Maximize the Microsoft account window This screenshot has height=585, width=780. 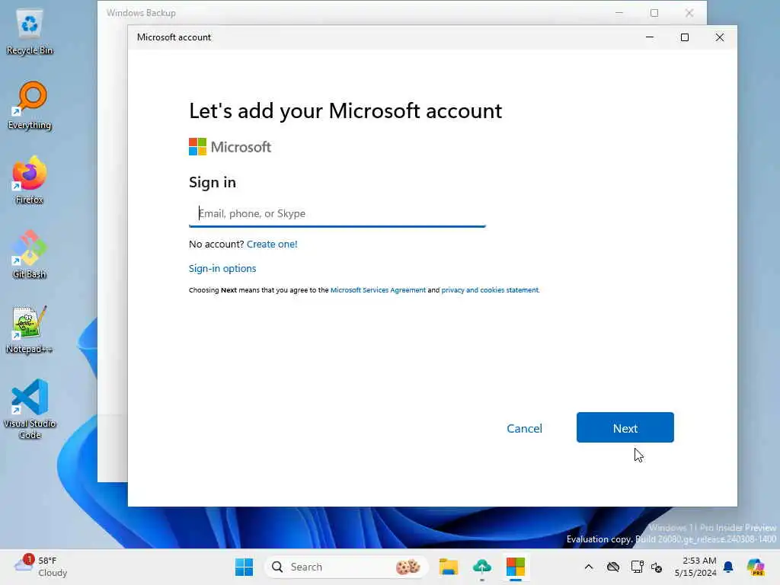[x=685, y=37]
